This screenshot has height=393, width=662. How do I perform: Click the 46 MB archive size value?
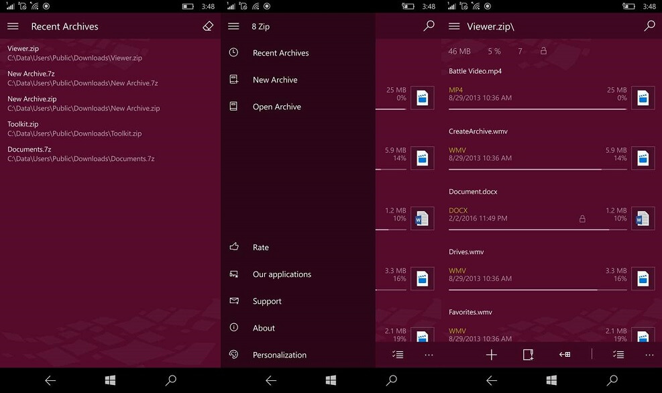pos(459,51)
